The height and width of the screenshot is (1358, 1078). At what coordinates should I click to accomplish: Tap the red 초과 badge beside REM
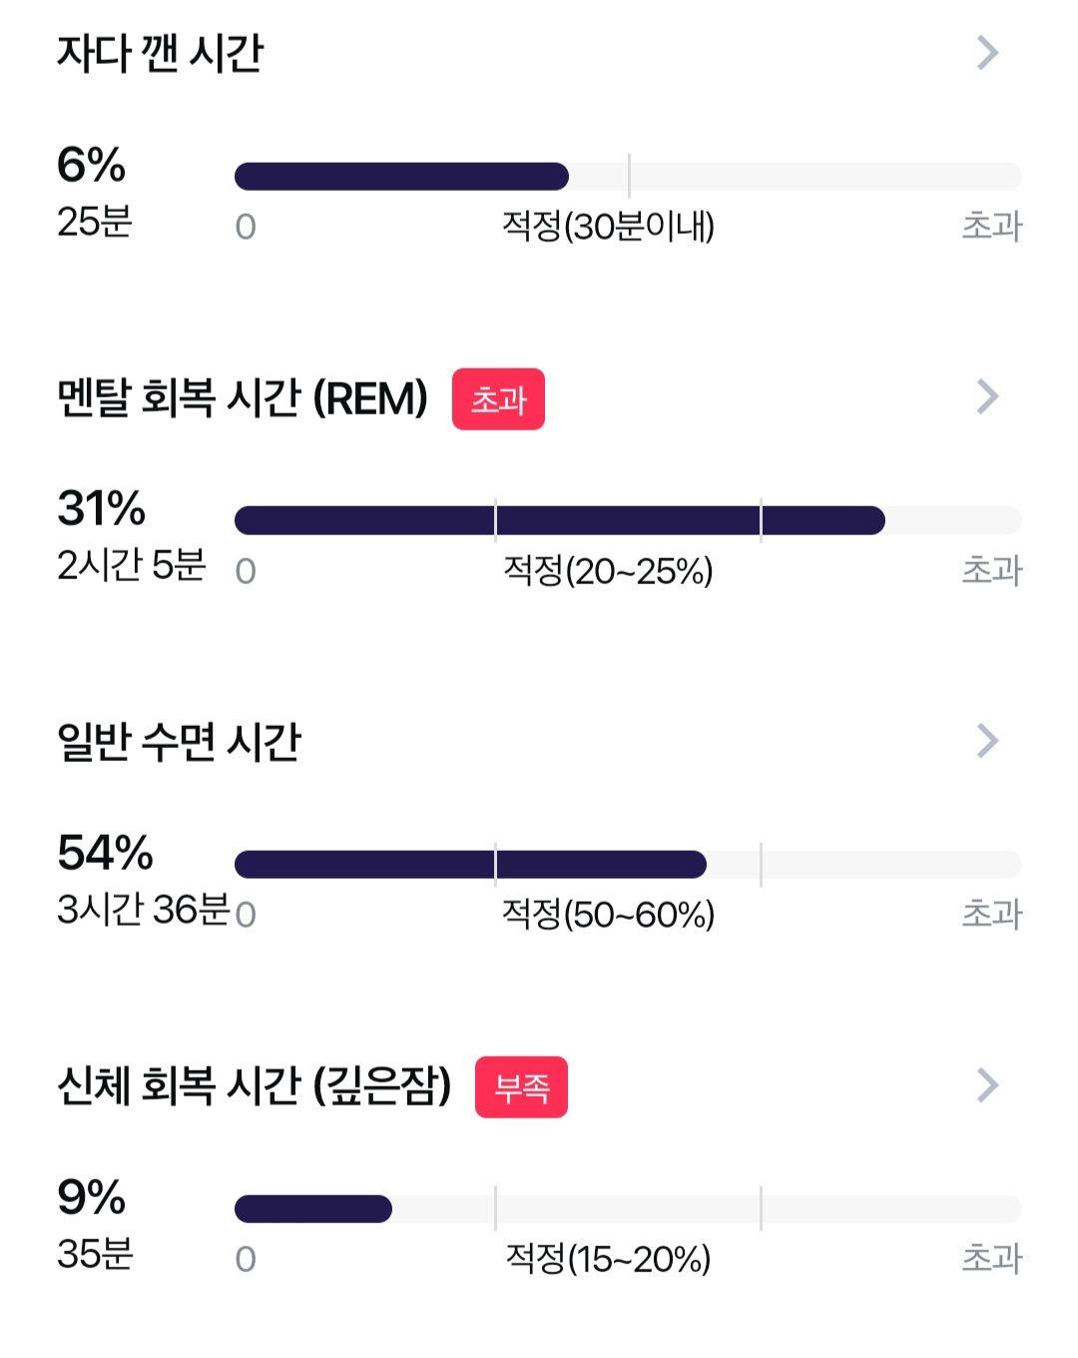pos(498,399)
